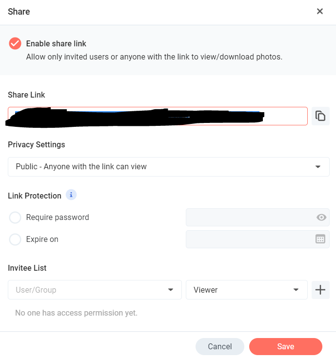336x359 pixels.
Task: Show password with the eye icon
Action: 321,217
